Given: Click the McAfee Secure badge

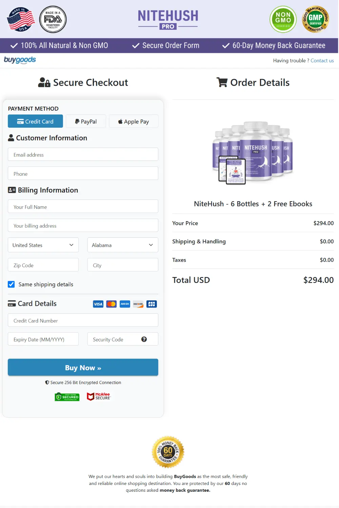Looking at the screenshot, I should point(98,396).
